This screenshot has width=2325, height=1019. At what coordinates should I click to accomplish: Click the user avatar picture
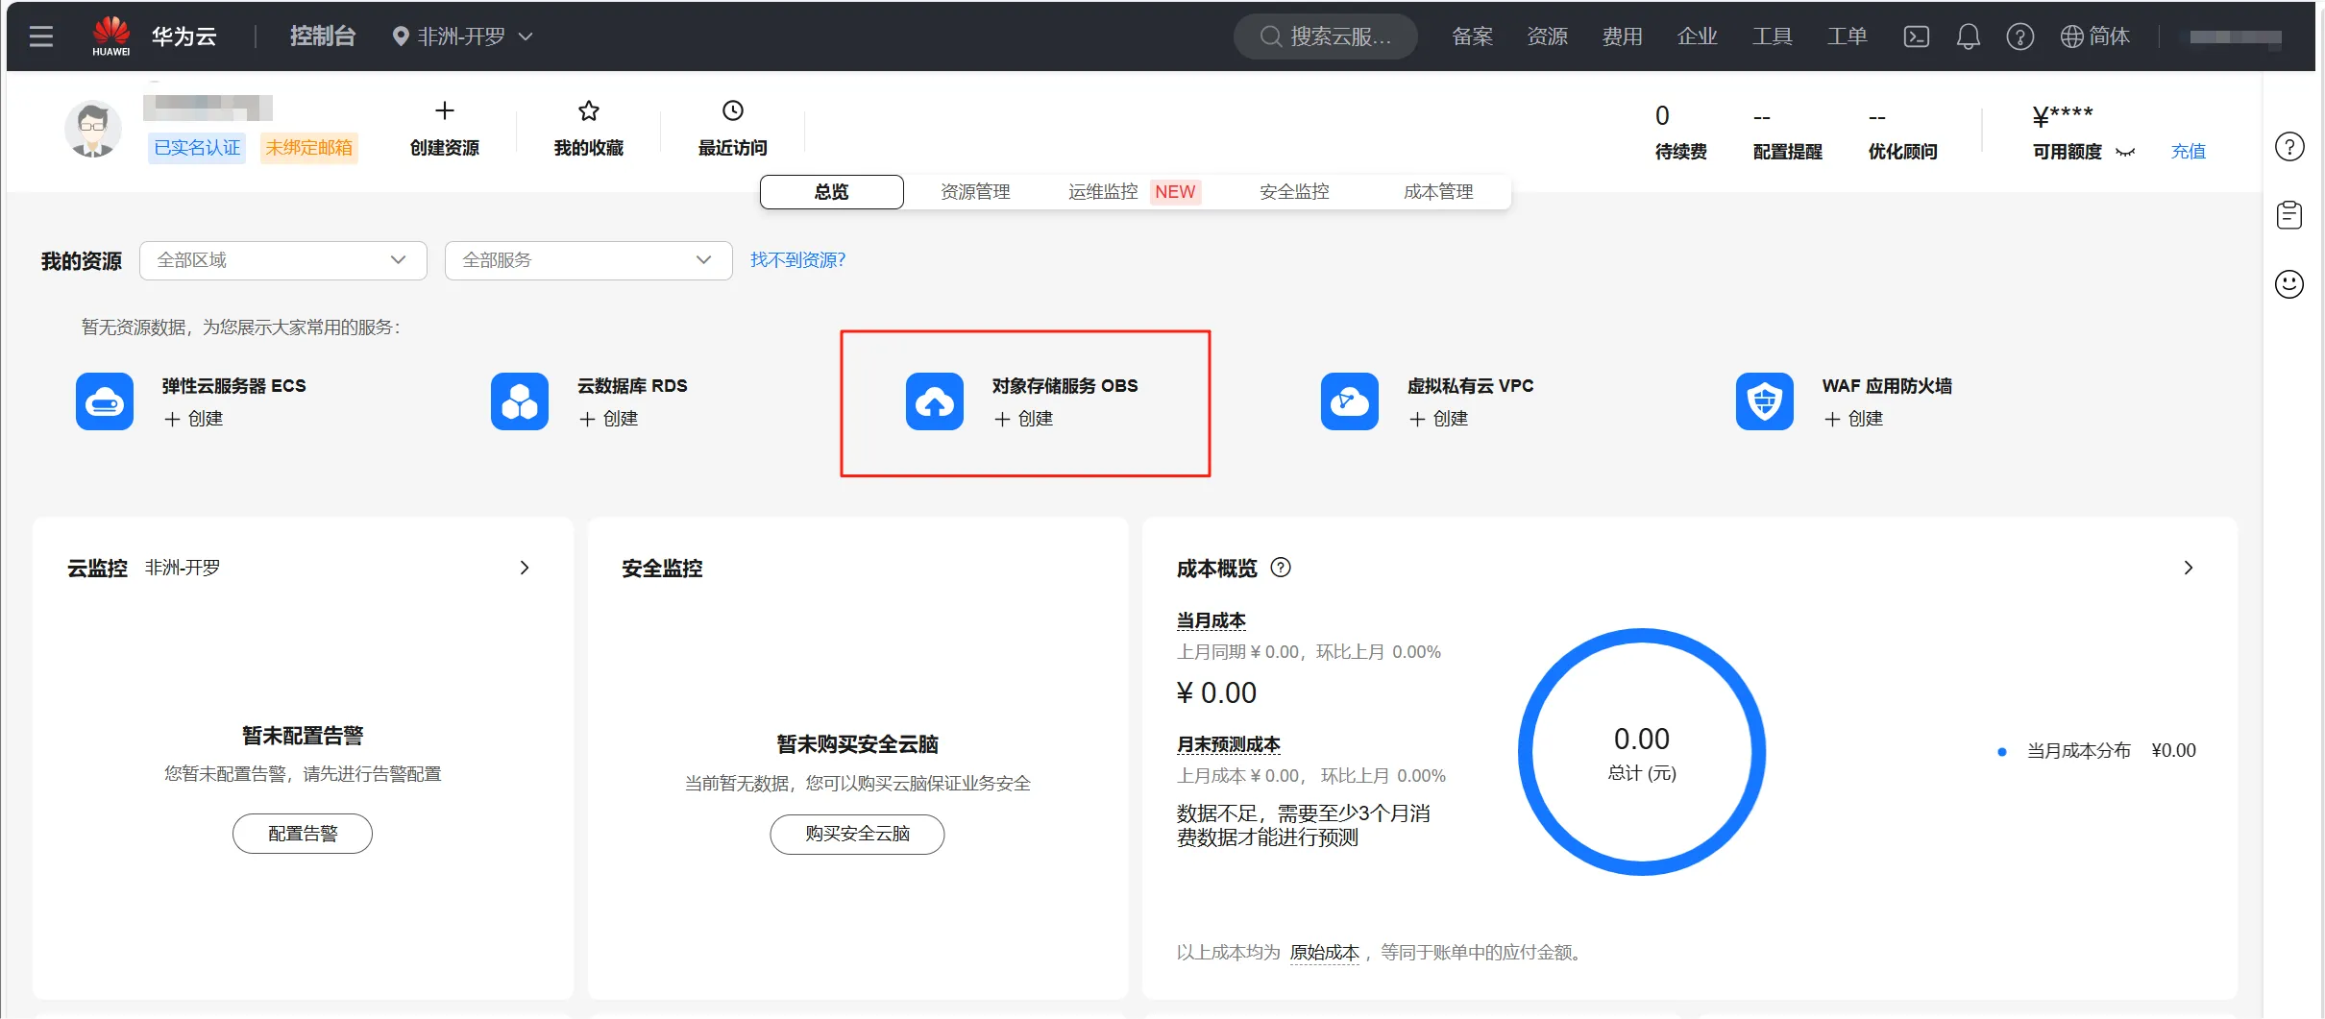(92, 130)
